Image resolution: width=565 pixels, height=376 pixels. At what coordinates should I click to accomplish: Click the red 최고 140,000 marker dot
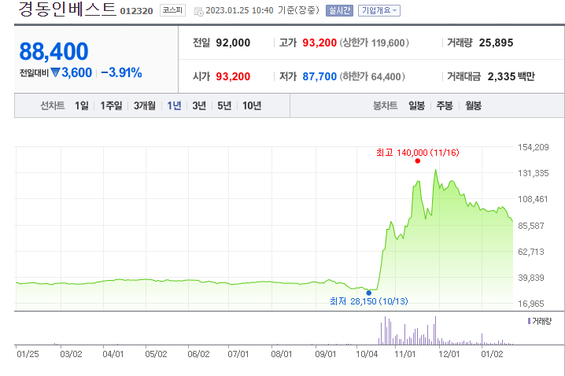coord(417,161)
